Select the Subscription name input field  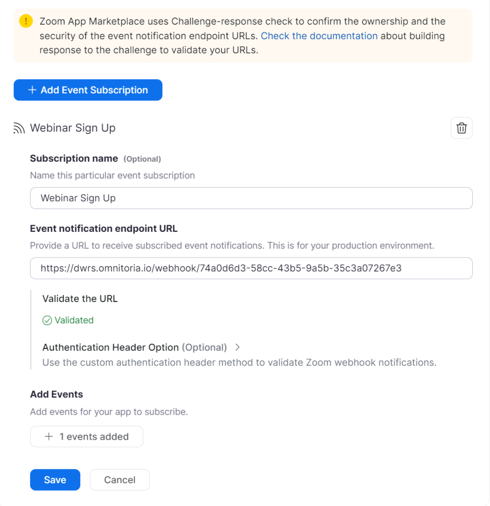[x=251, y=198]
